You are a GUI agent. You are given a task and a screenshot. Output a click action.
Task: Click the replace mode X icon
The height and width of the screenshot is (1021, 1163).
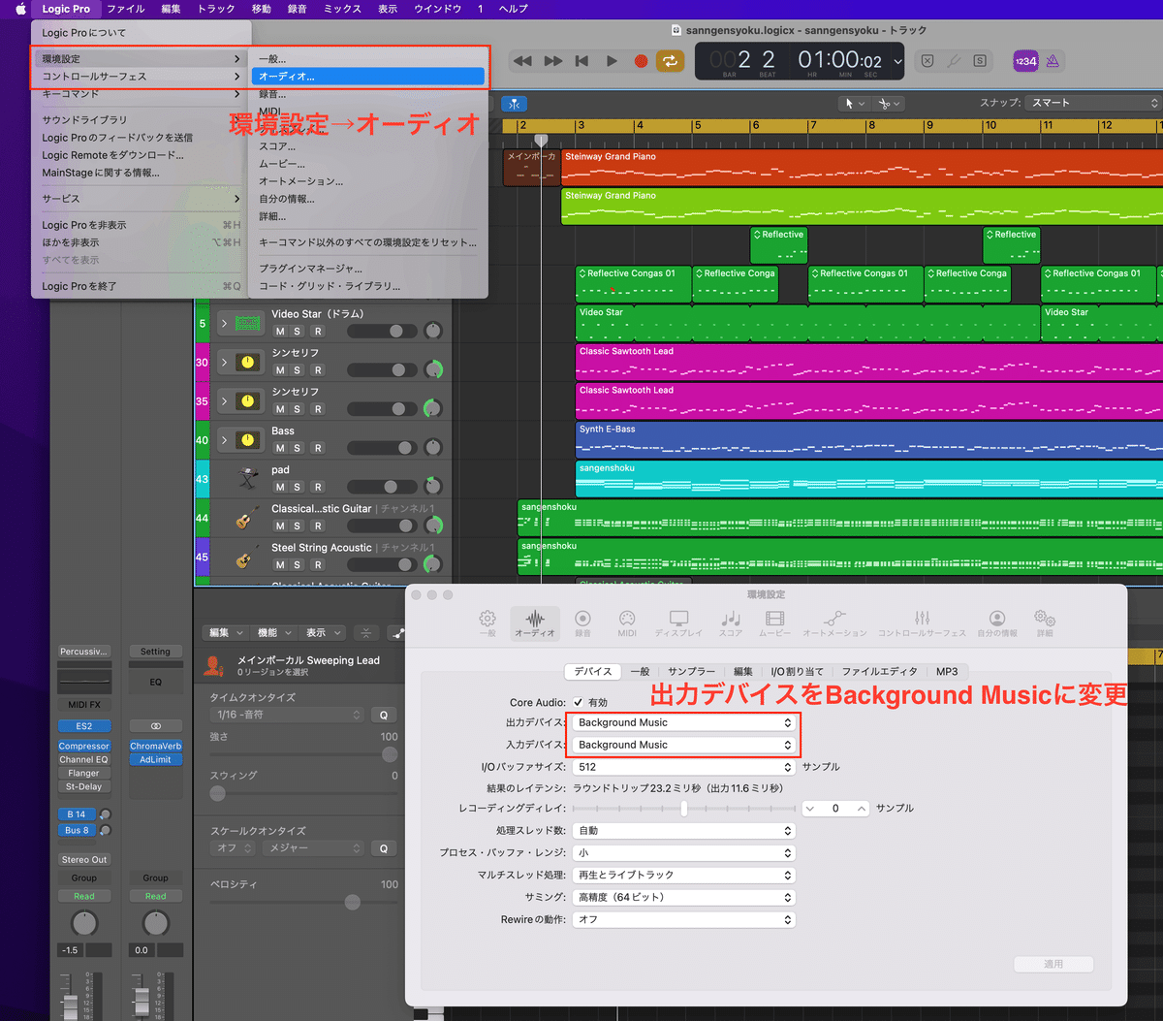(x=927, y=61)
